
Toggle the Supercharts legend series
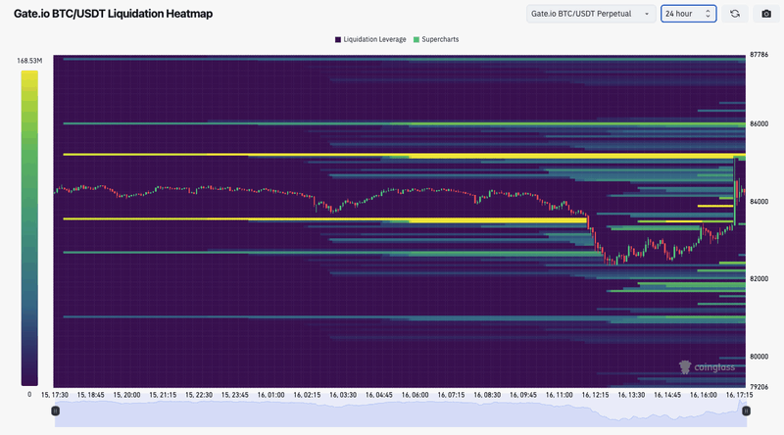(436, 39)
